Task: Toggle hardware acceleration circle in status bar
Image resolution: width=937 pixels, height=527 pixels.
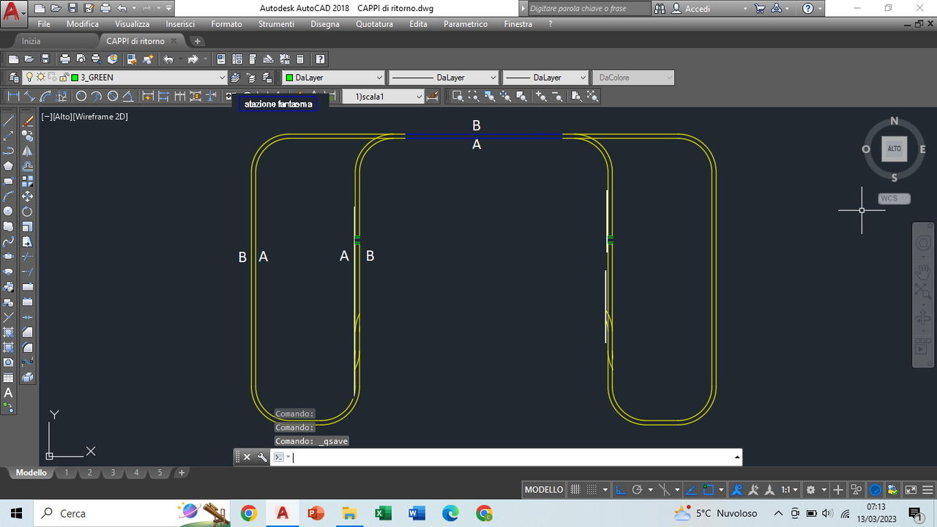Action: 875,490
